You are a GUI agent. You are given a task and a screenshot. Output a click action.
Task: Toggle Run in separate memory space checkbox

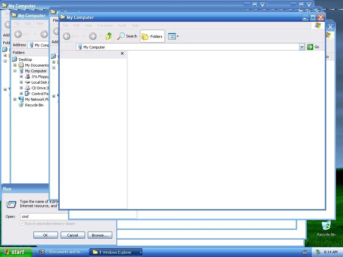pos(22,224)
